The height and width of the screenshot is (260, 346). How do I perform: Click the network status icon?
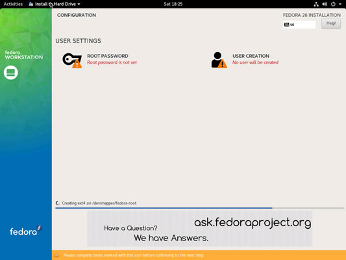(x=316, y=4)
